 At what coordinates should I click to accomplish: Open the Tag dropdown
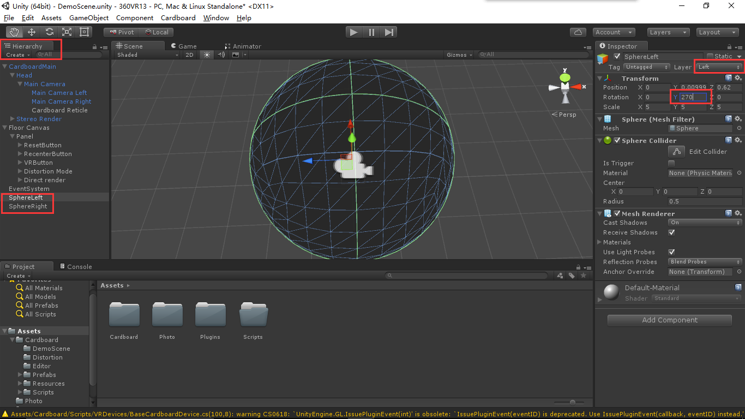click(x=647, y=67)
